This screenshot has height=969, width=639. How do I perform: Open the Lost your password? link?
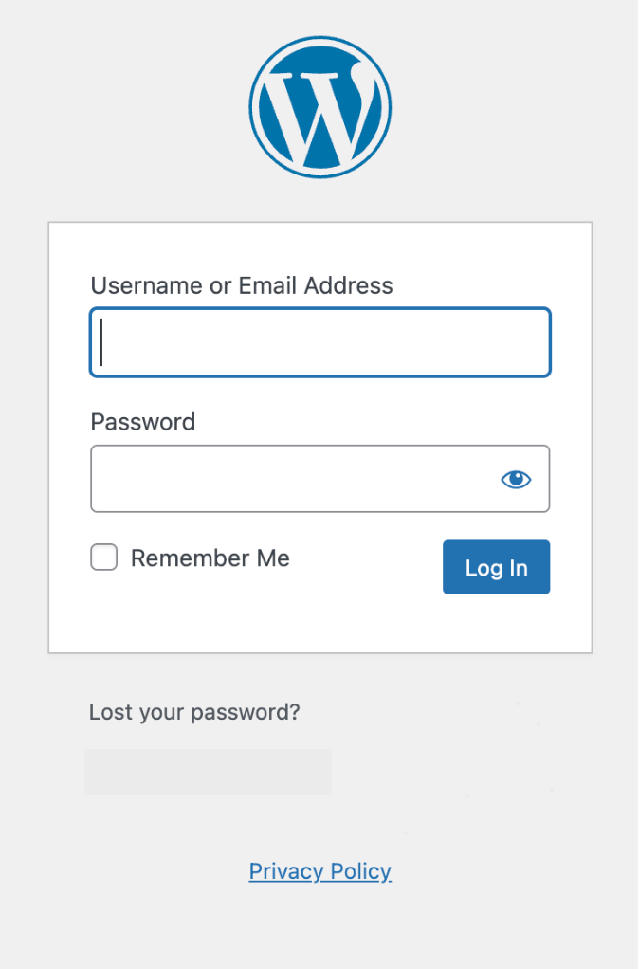tap(194, 712)
